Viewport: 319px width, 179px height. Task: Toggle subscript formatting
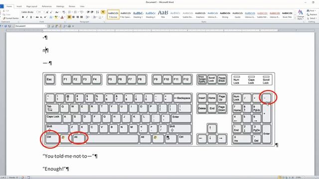tap(41, 17)
